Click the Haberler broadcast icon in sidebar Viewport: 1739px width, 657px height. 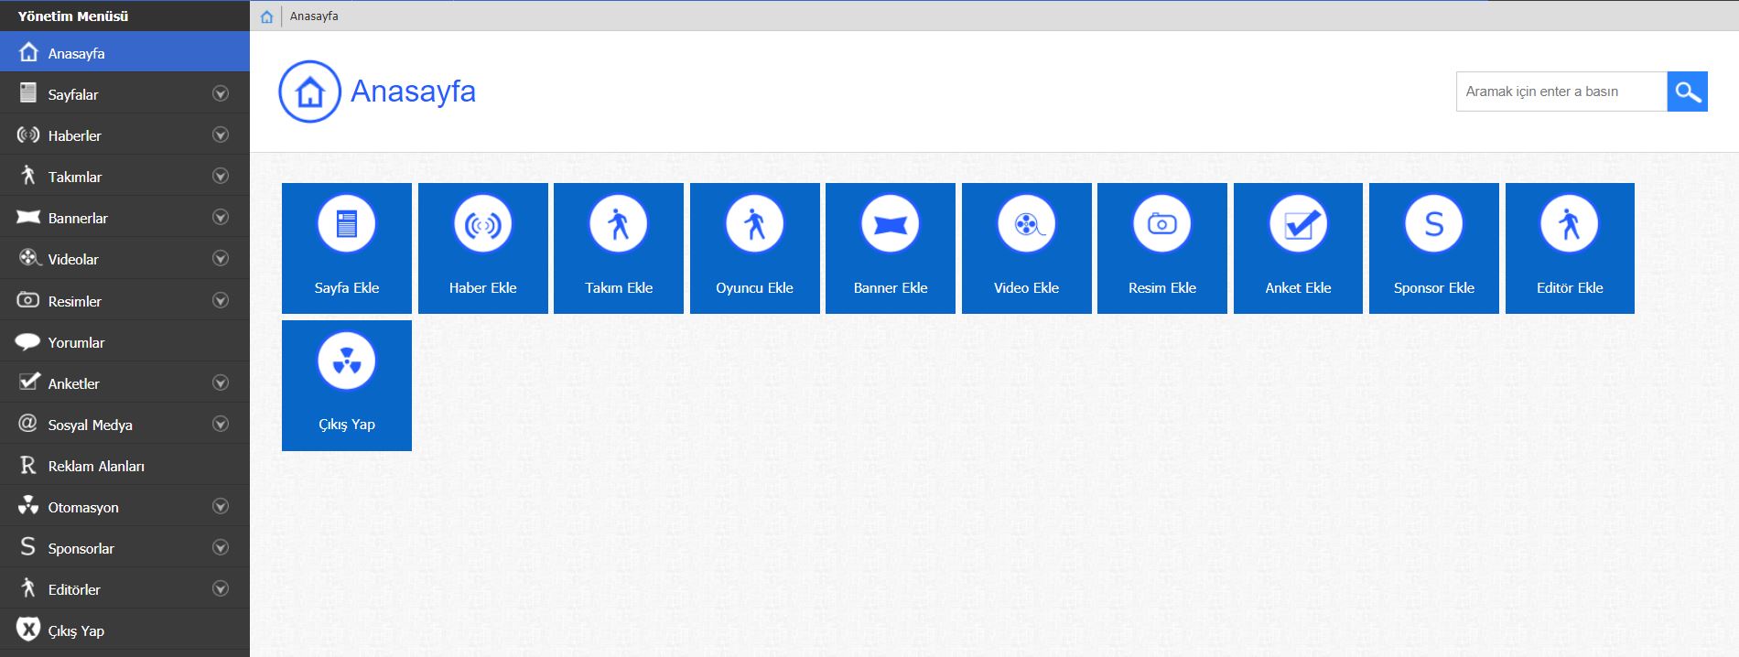tap(28, 135)
